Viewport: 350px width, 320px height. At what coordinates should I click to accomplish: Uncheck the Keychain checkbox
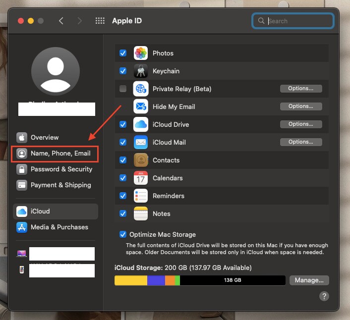123,71
